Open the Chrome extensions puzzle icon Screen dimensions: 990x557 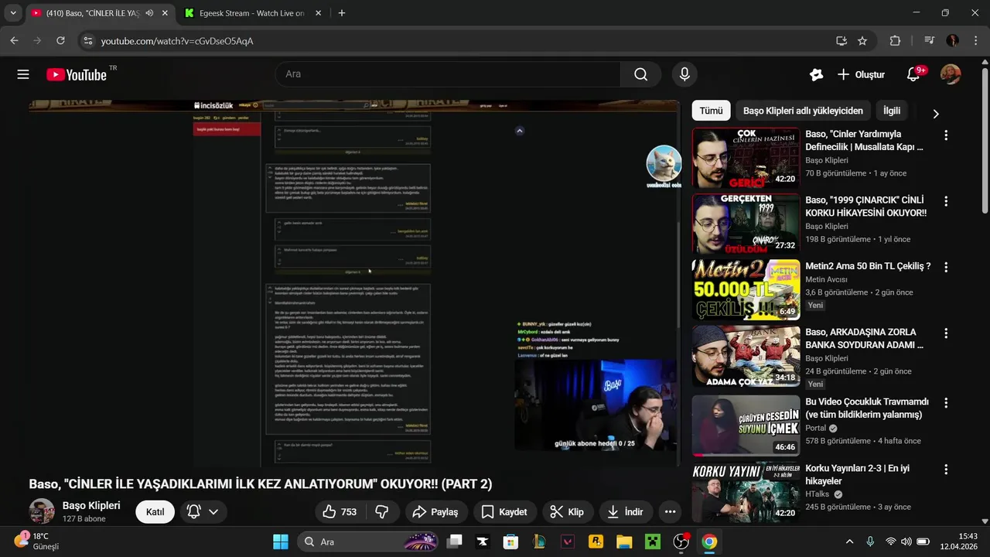pos(896,41)
